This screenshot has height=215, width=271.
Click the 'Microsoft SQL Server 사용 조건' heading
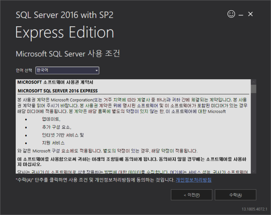pos(68,54)
